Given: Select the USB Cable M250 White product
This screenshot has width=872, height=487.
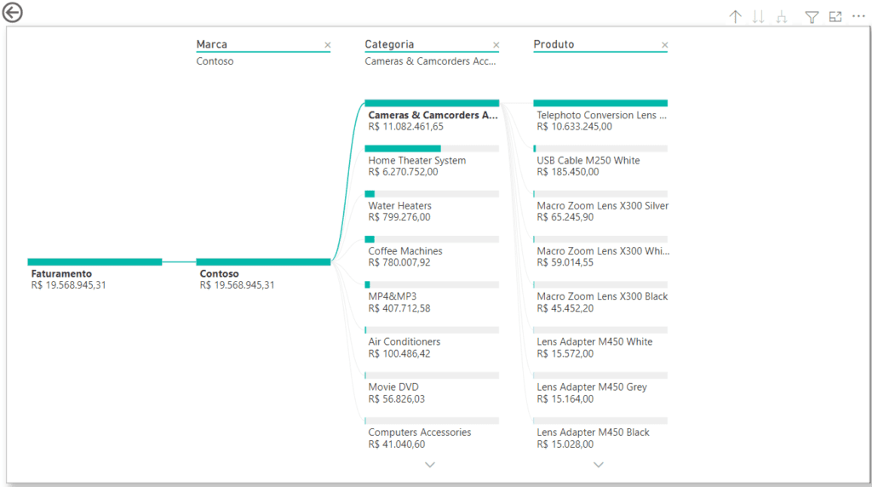Looking at the screenshot, I should click(x=600, y=162).
